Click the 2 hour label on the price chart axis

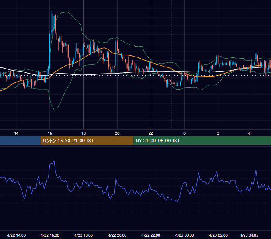tap(218, 133)
